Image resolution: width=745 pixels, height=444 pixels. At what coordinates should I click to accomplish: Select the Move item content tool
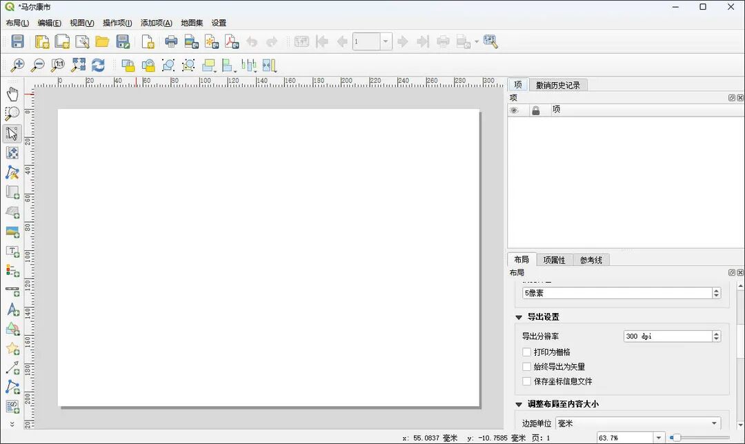(12, 153)
